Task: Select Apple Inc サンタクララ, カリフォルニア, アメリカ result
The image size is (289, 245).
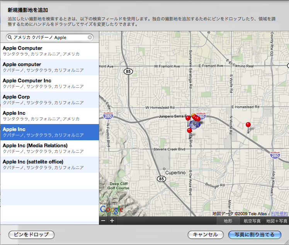Action: point(49,116)
